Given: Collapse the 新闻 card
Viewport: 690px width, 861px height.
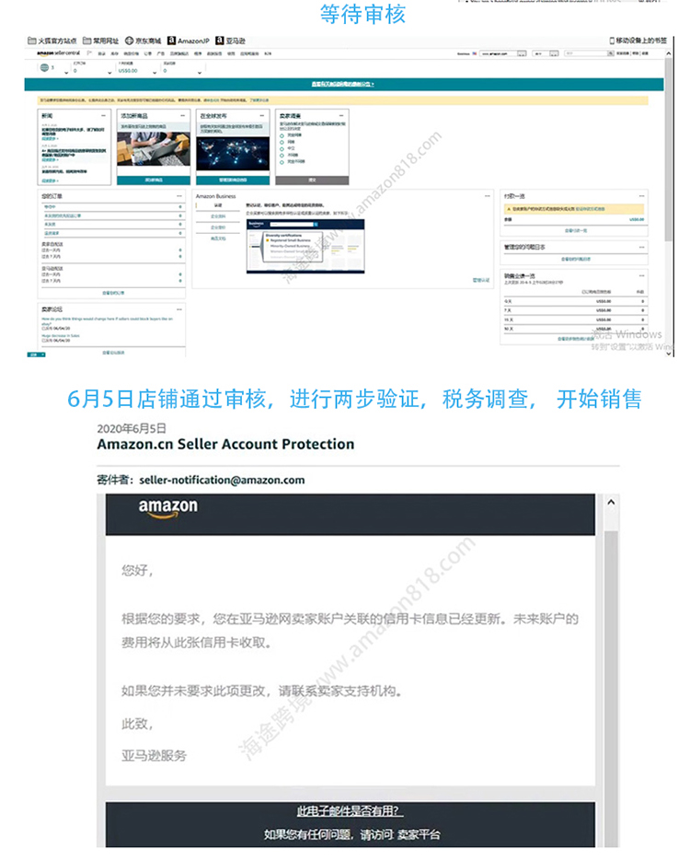Looking at the screenshot, I should tap(103, 116).
